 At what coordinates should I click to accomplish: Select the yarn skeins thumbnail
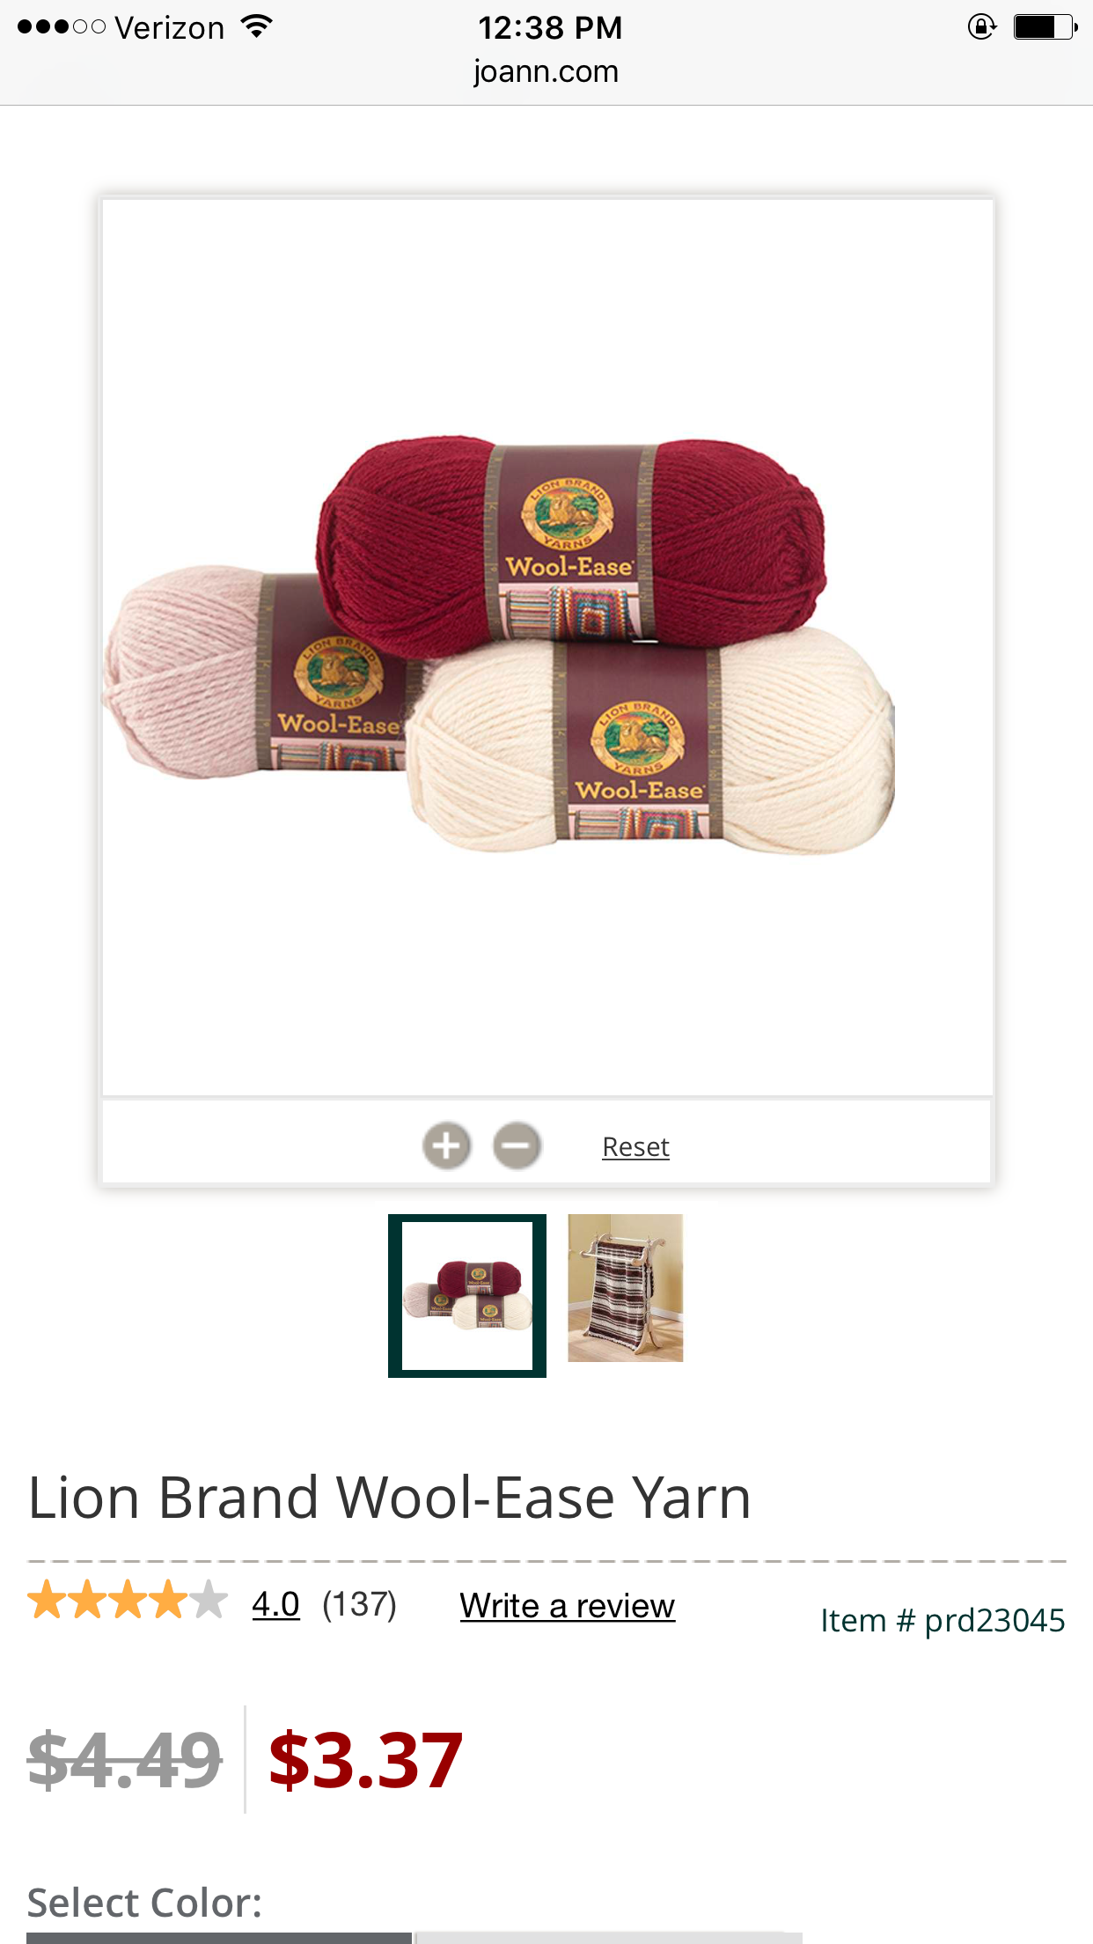tap(467, 1295)
